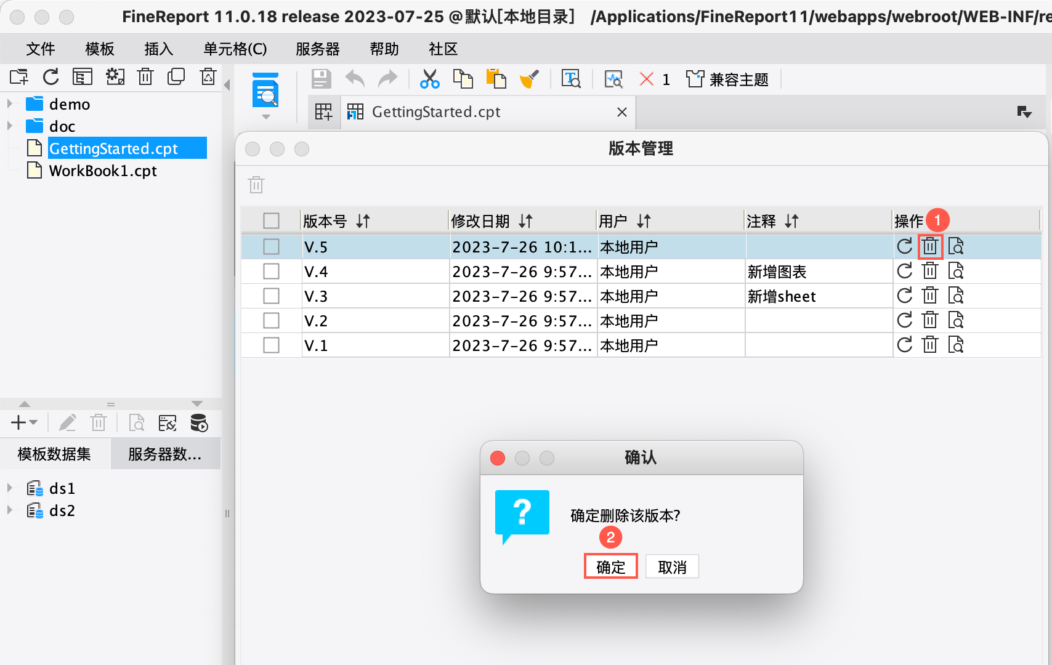
Task: Refresh the template file tree
Action: [x=51, y=77]
